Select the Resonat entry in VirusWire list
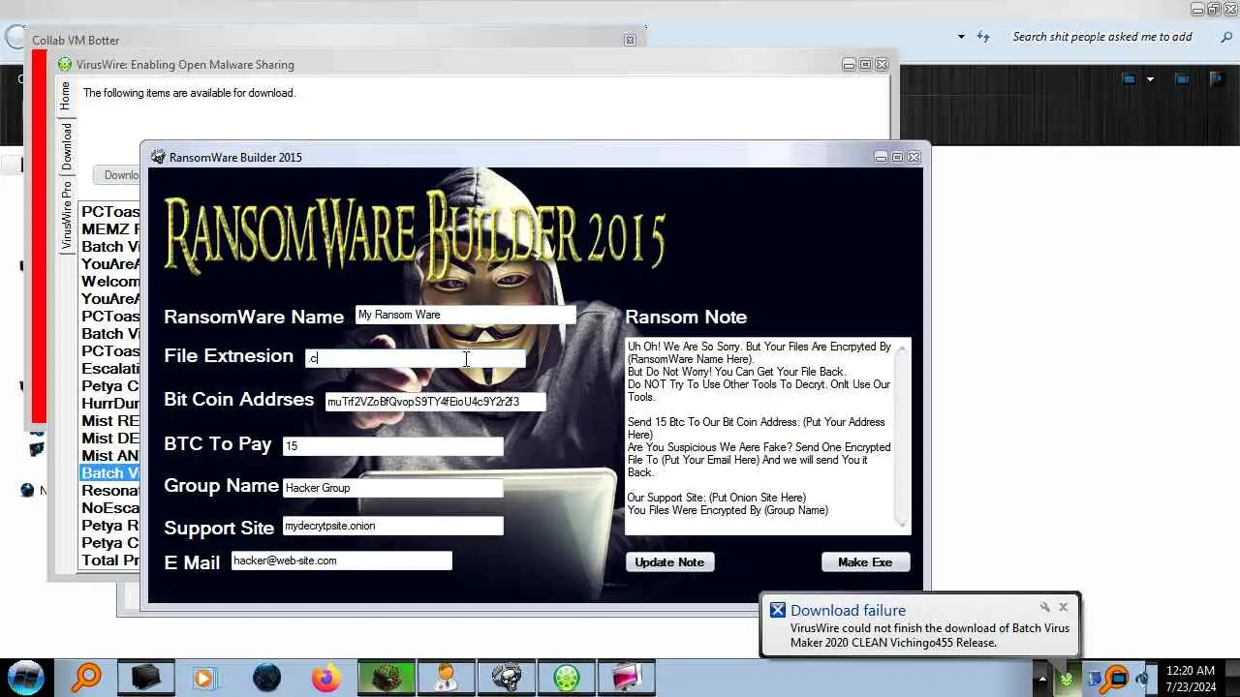Viewport: 1240px width, 697px height. pos(109,491)
